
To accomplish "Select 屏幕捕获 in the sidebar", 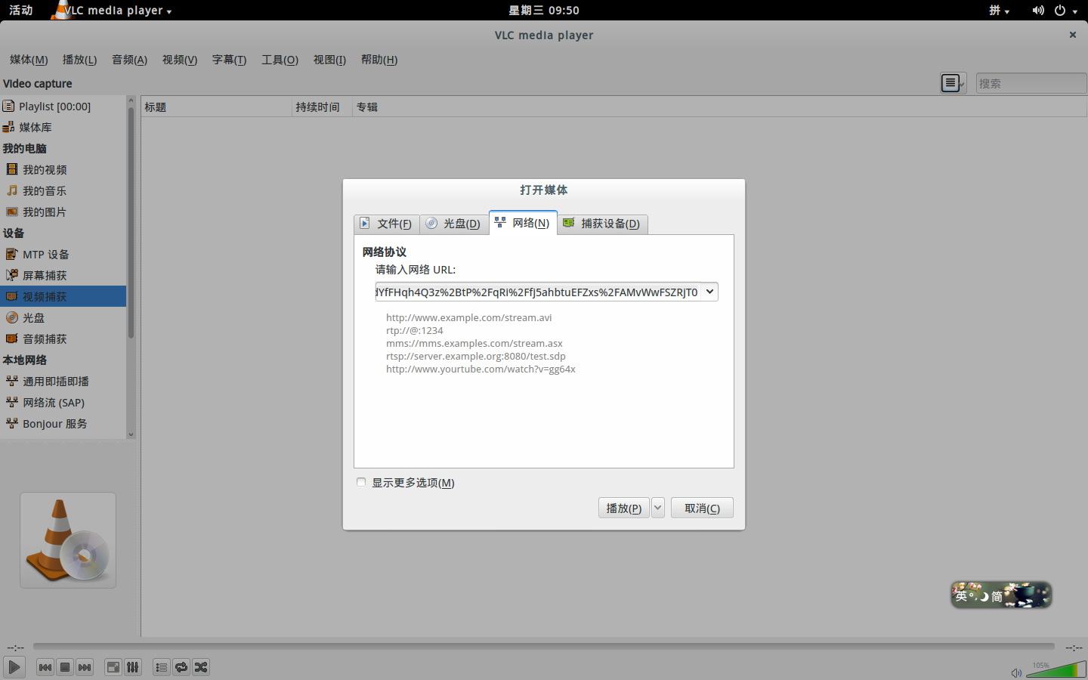I will [45, 276].
